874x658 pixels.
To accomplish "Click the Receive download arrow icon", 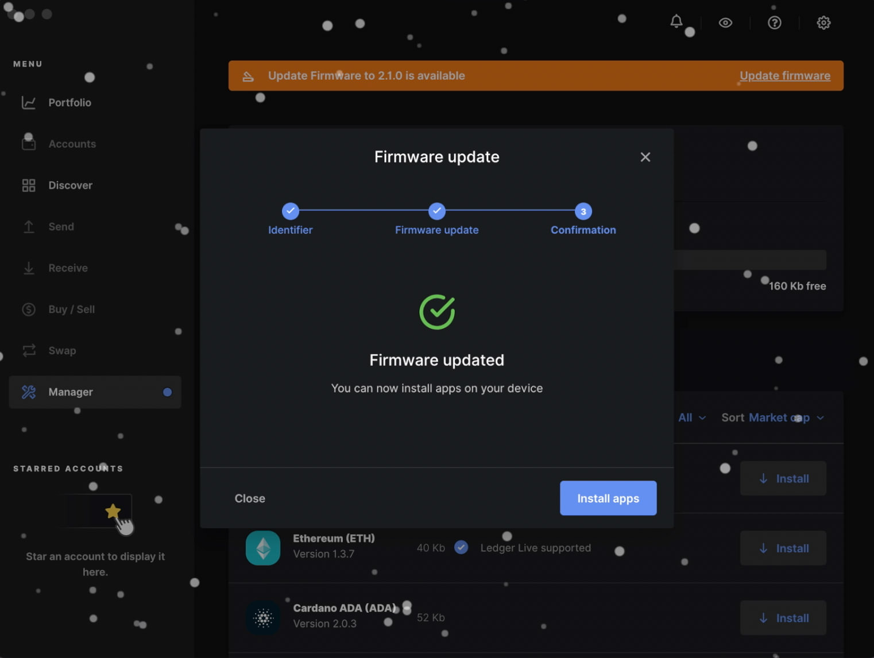I will (x=29, y=268).
